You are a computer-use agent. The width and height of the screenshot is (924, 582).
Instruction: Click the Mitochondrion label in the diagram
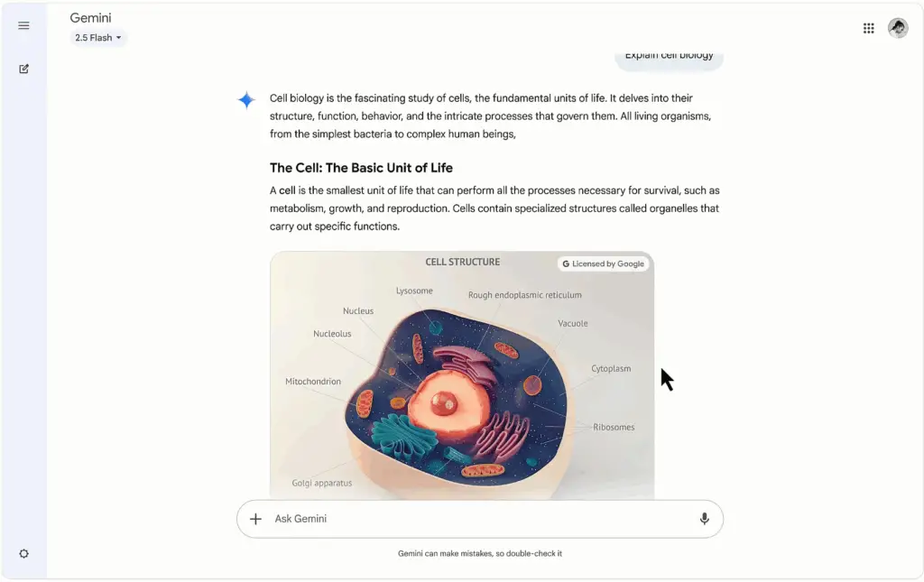tap(313, 382)
